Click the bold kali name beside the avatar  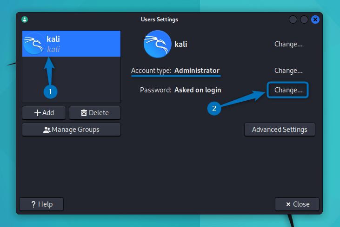point(180,44)
